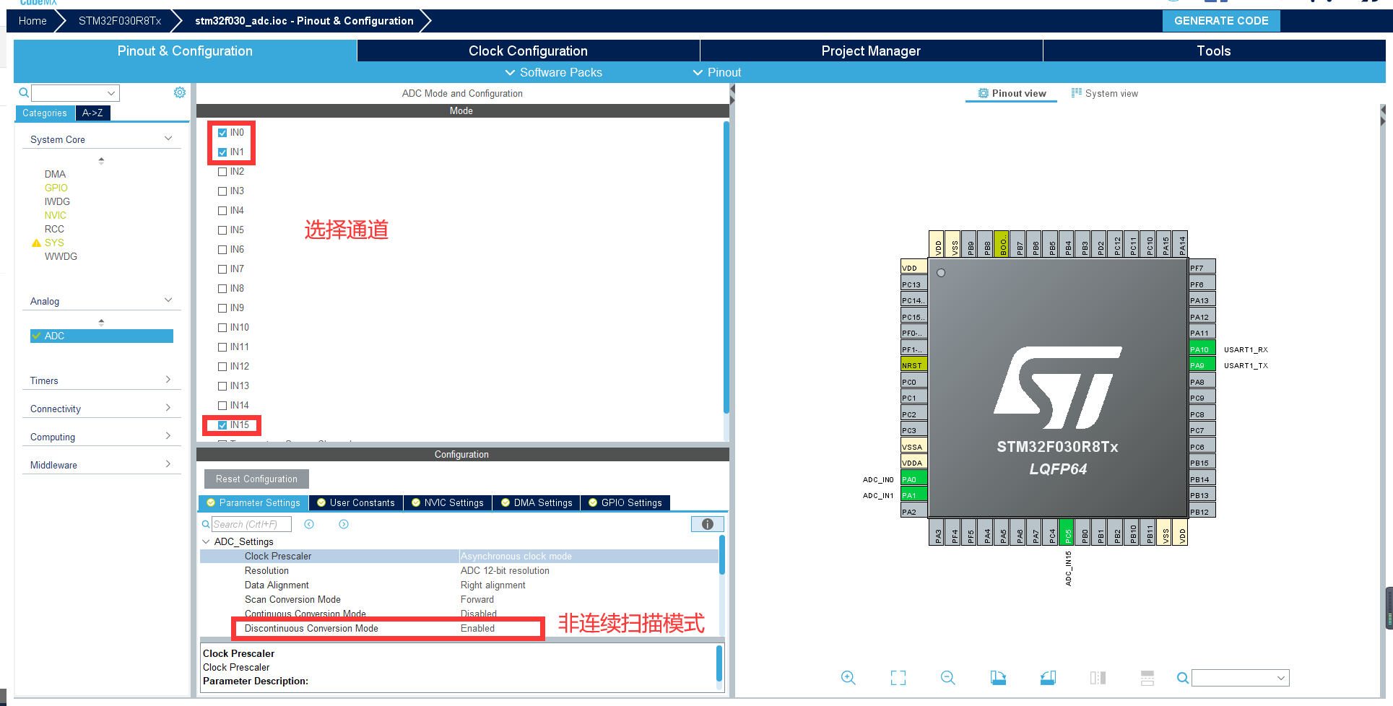This screenshot has height=706, width=1393.
Task: Click the category search magnifier icon
Action: [x=24, y=92]
